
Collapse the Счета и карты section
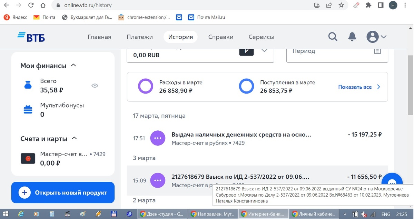click(73, 138)
